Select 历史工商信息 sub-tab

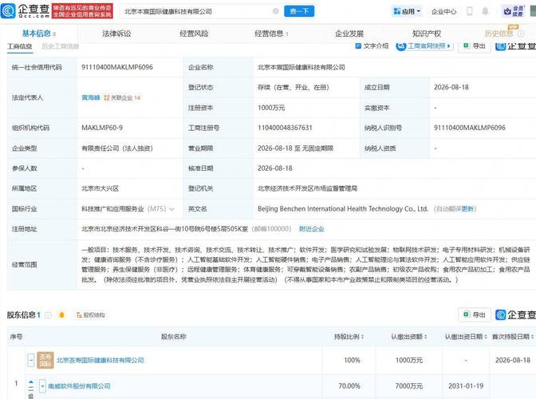[60, 46]
